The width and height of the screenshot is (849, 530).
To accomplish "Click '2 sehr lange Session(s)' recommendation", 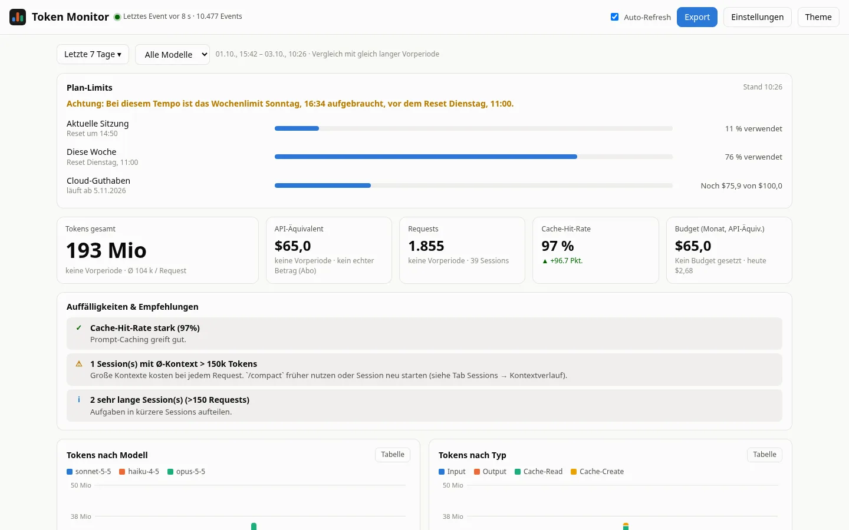I will coord(424,406).
